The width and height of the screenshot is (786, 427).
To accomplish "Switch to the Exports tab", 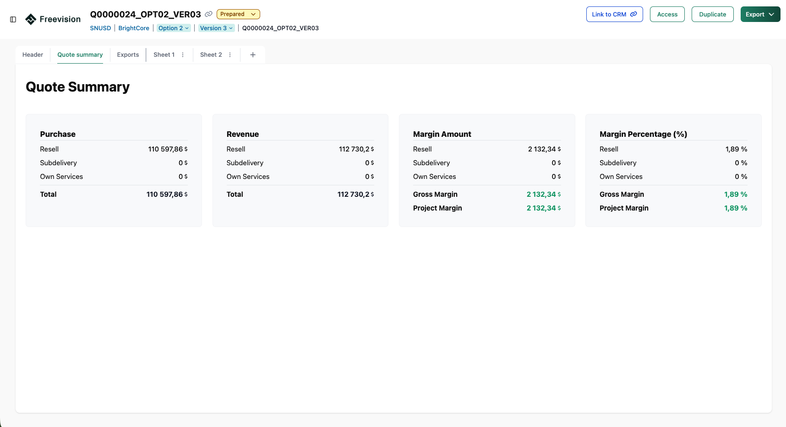I will tap(128, 55).
